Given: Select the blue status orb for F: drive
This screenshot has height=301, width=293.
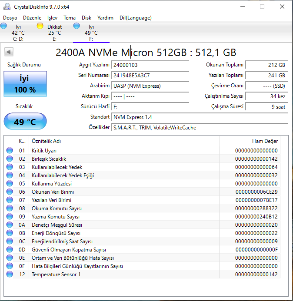Looking at the screenshot, I should coord(77,26).
